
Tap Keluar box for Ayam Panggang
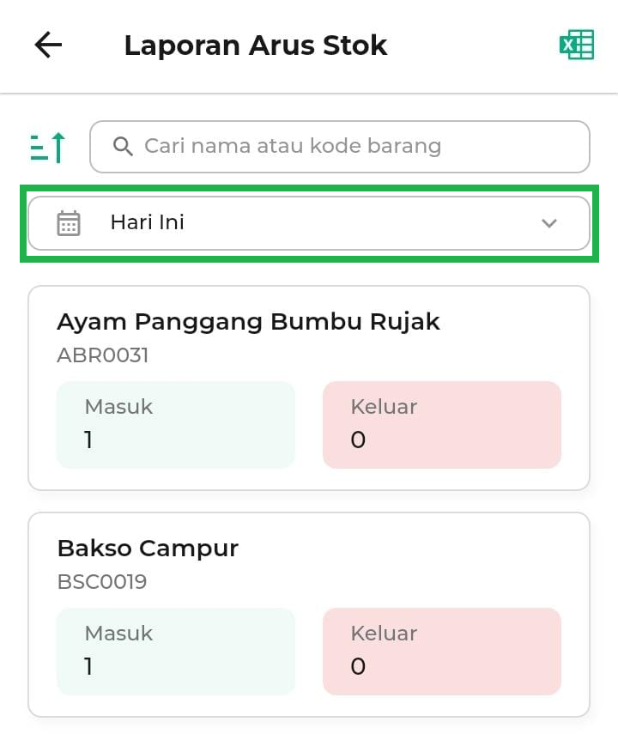coord(441,425)
